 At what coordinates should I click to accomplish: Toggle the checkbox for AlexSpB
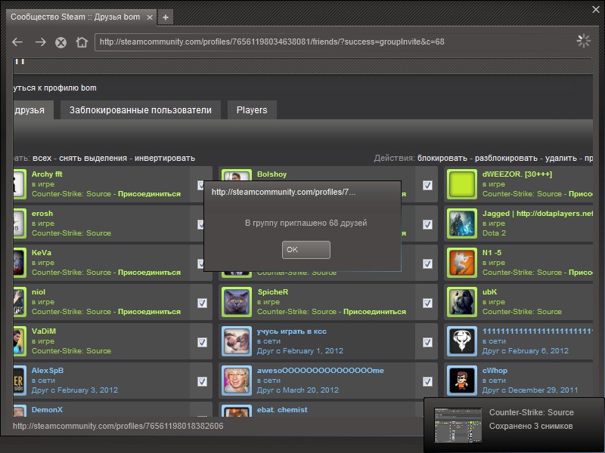pos(202,382)
